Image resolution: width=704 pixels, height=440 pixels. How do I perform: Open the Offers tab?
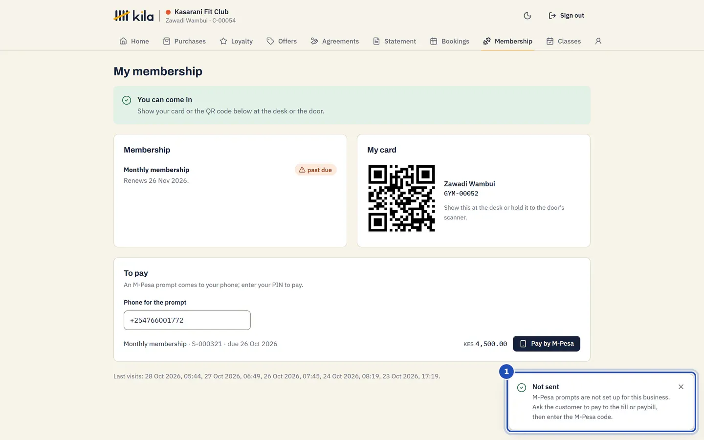282,41
